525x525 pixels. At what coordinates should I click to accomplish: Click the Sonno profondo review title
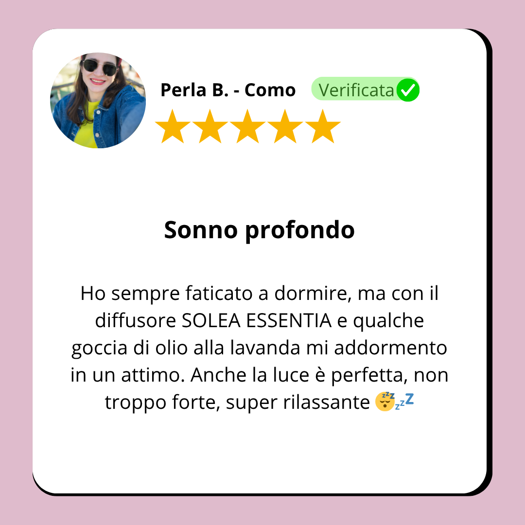(260, 231)
